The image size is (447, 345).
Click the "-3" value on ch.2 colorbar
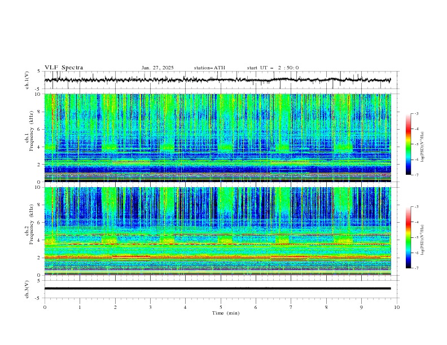(417, 207)
